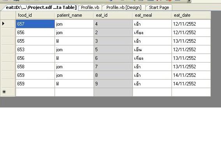Viewport: 221px width, 149px height.
Task: Click food_id 659 in eat_id 8 row
Action: click(x=35, y=75)
